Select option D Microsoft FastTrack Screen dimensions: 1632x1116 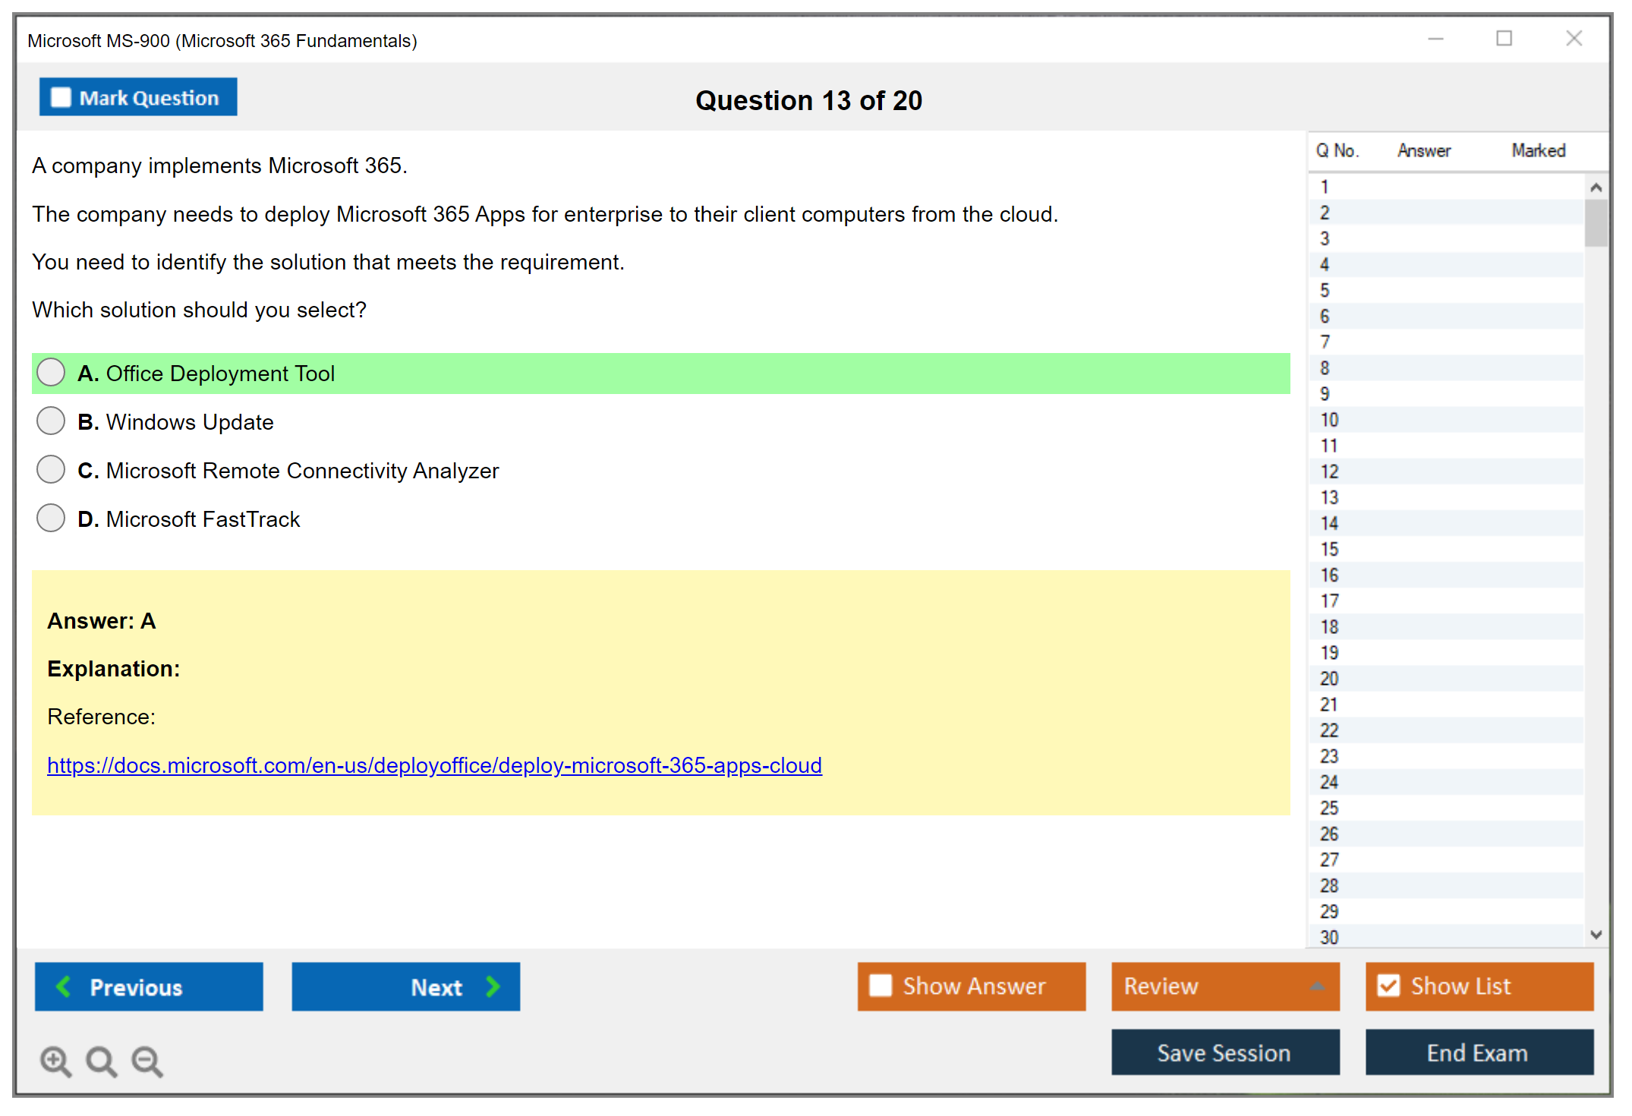tap(51, 519)
